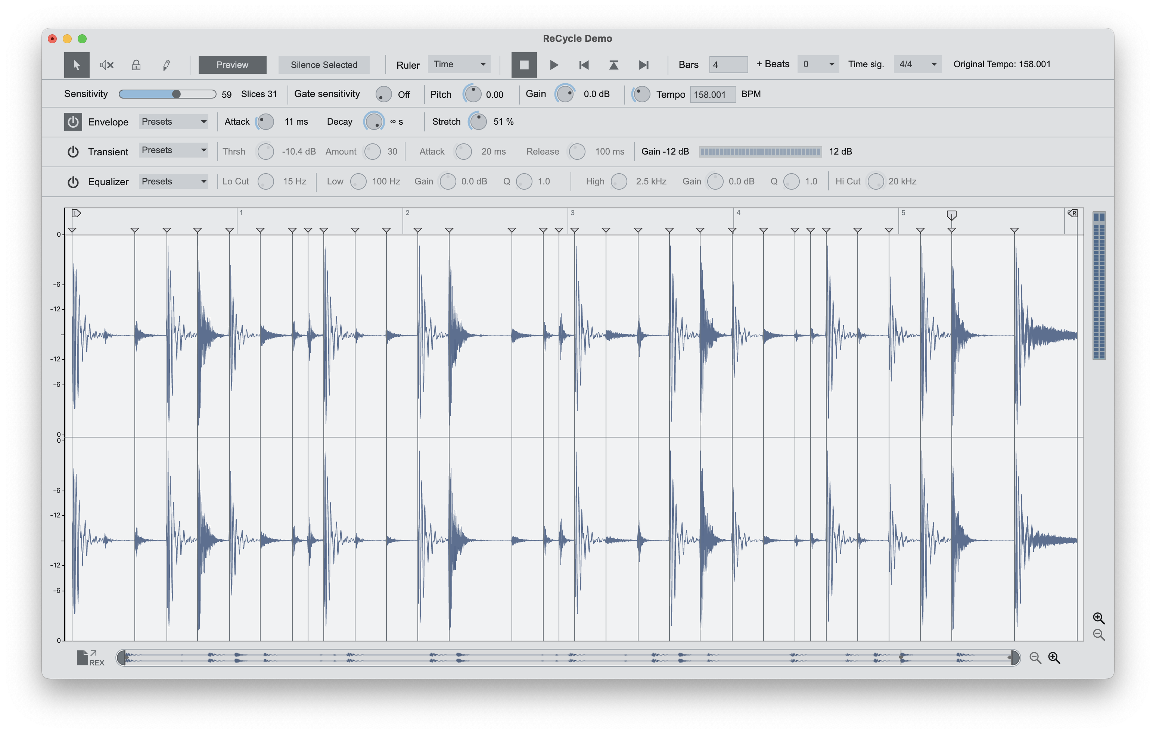Click the playhead marker after bar 5
This screenshot has width=1156, height=734.
click(951, 215)
